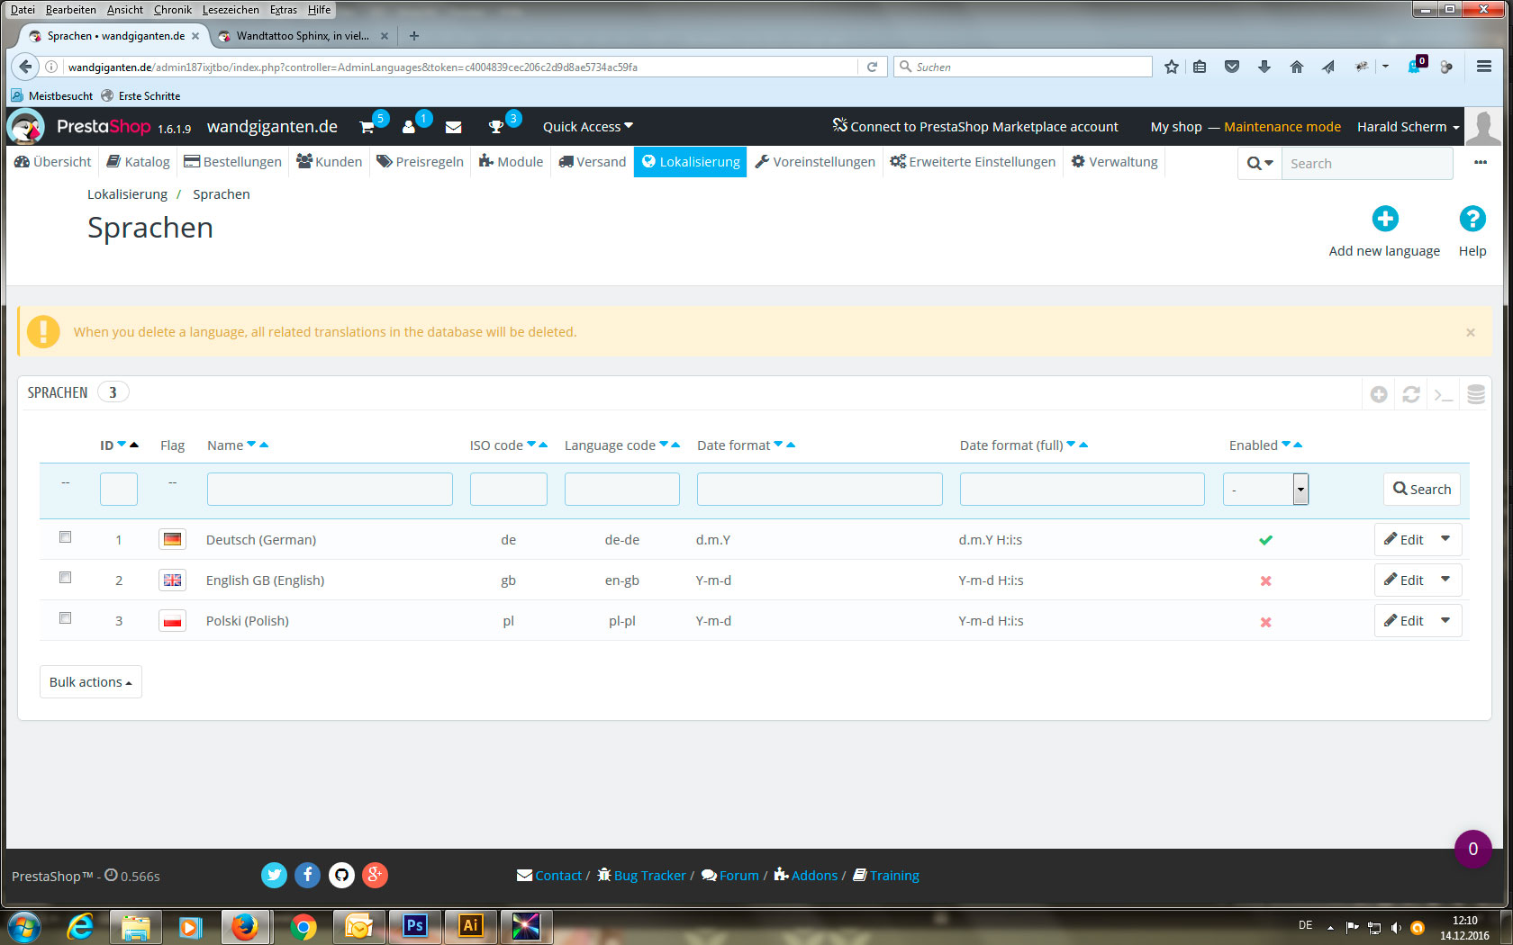Open the Bug Tracker footer link
This screenshot has height=945, width=1513.
point(641,876)
